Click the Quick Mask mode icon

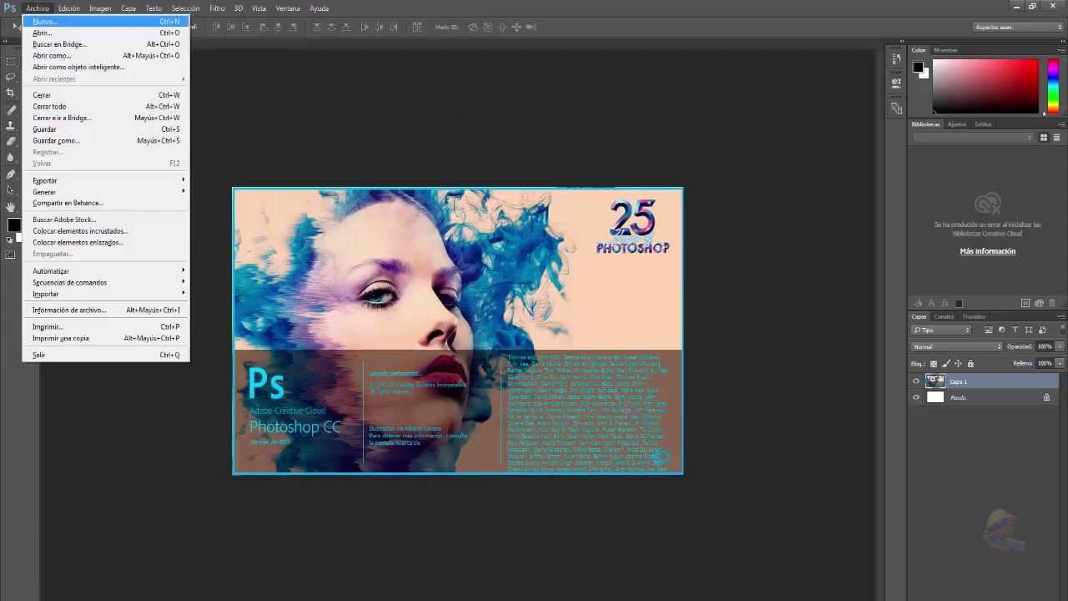[x=11, y=255]
